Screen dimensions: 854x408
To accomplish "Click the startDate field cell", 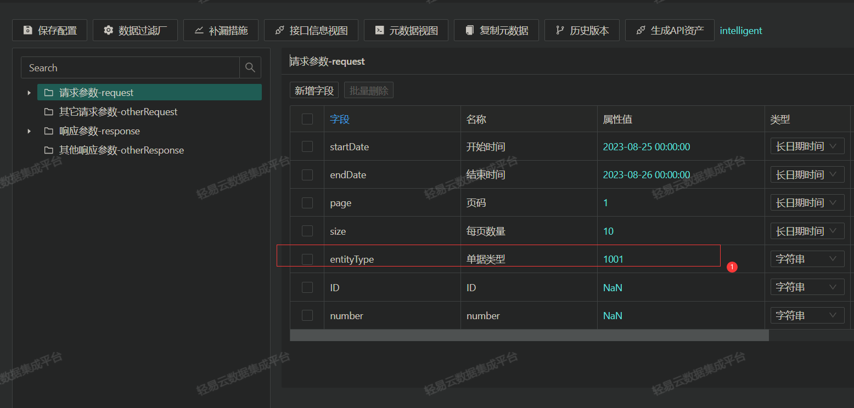I will 392,146.
